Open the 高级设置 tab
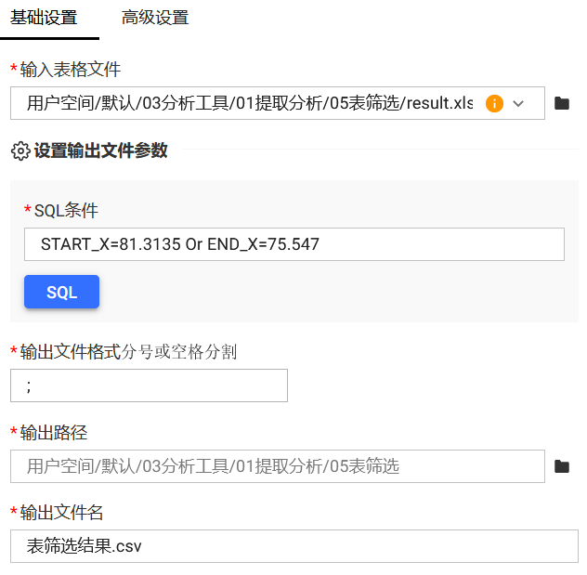 click(x=155, y=18)
